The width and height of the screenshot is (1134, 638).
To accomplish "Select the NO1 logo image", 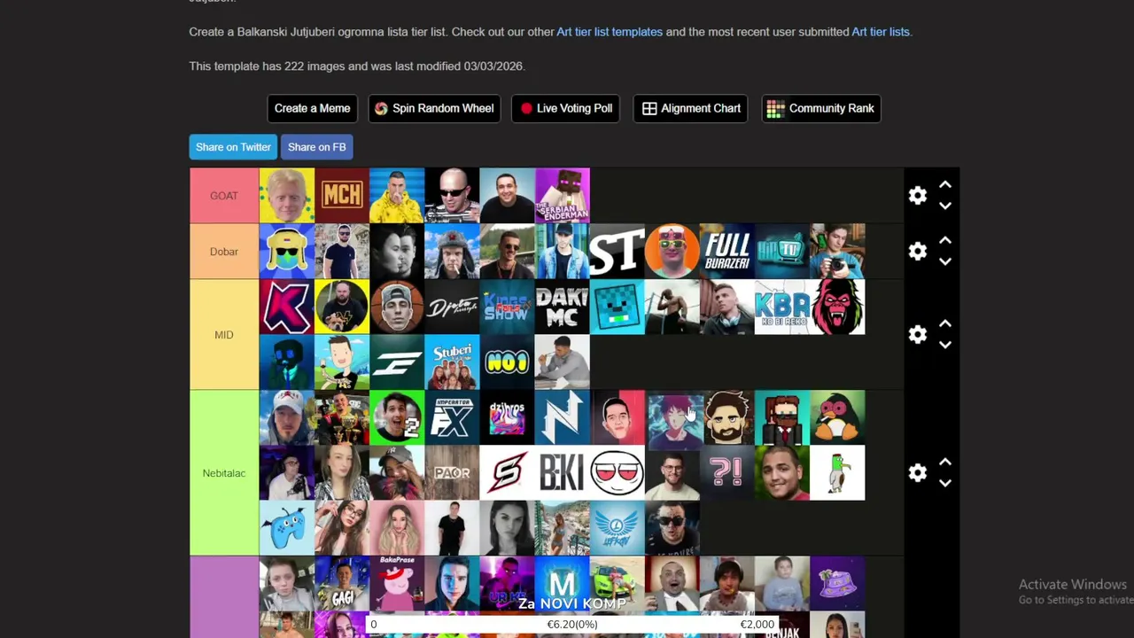I will coord(507,362).
